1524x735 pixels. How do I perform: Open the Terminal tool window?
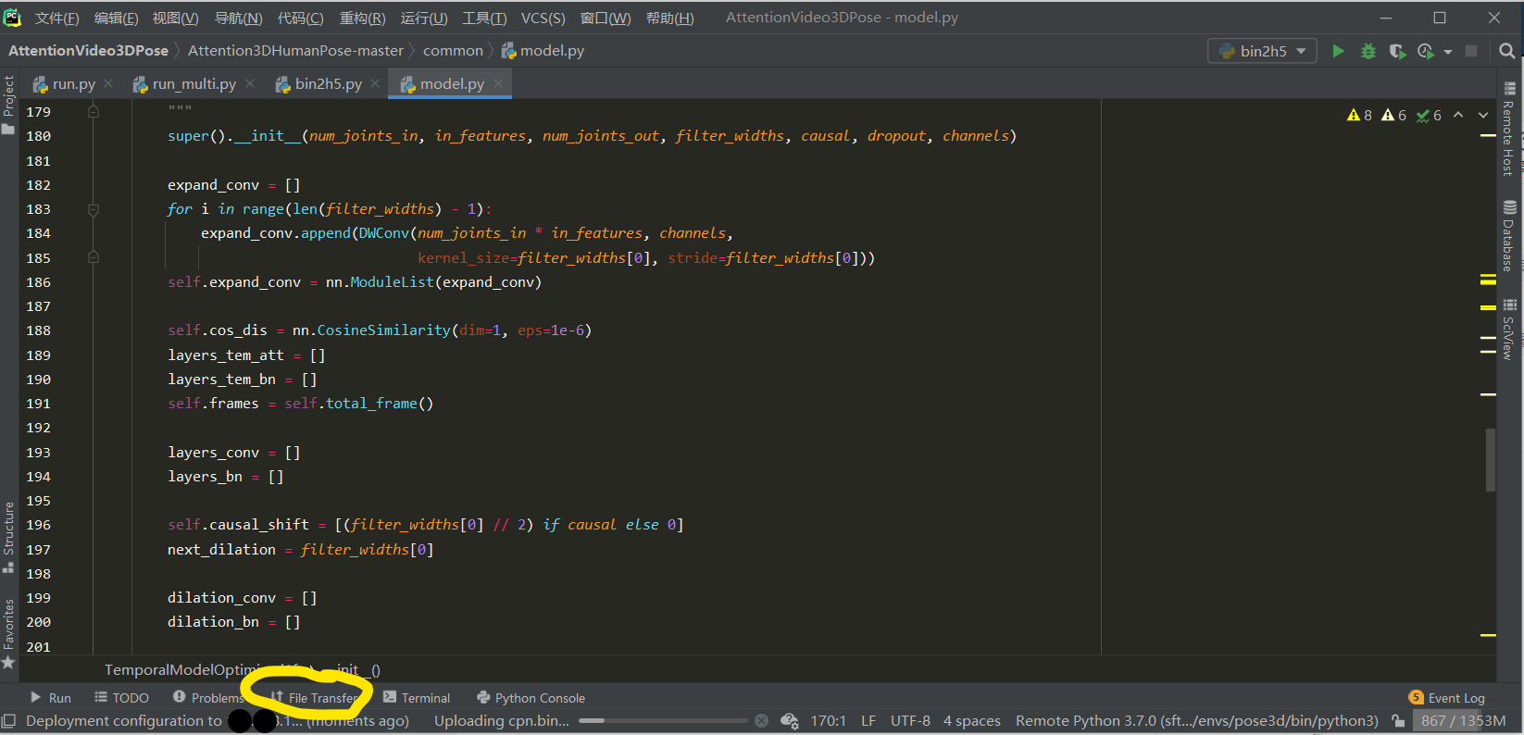417,698
